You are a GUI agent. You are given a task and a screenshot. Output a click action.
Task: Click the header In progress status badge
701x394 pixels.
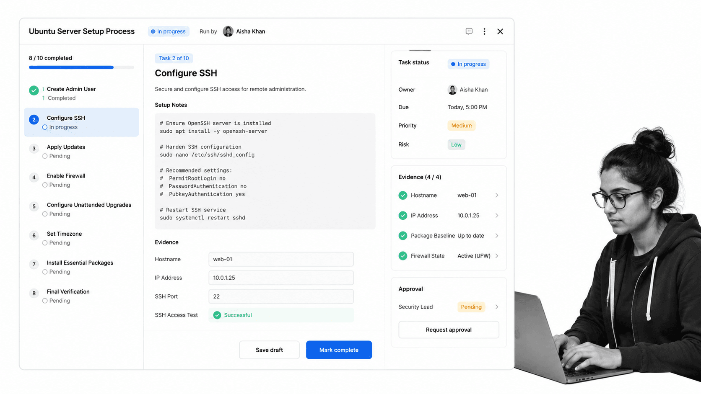(x=169, y=31)
